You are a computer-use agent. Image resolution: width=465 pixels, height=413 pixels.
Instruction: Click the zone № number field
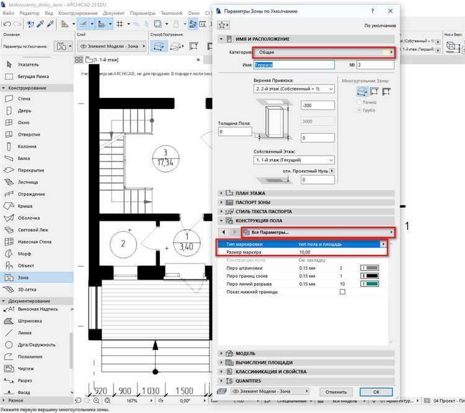(x=376, y=64)
